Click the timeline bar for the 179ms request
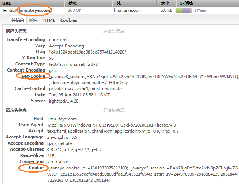The width and height of the screenshot is (239, 184). click(184, 11)
